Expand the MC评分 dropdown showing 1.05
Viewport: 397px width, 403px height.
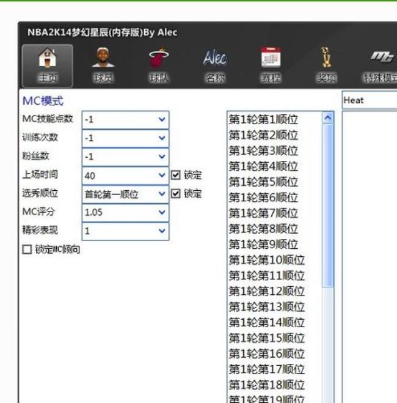pos(162,212)
